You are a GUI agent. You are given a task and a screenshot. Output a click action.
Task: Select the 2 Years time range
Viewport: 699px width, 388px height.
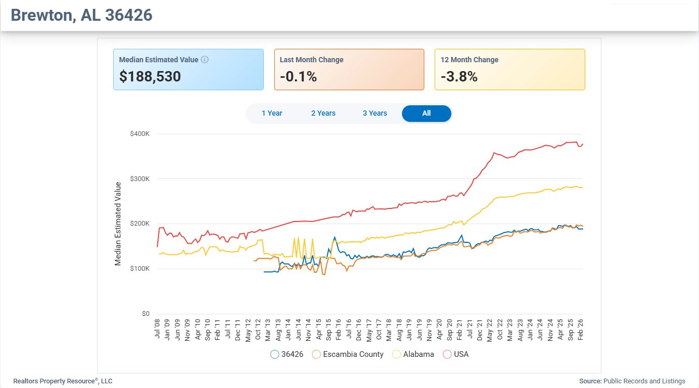(x=323, y=113)
